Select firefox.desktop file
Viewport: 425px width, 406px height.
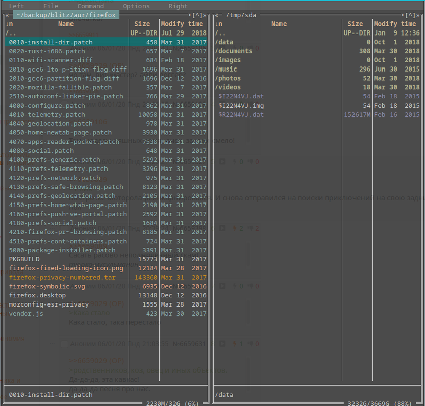point(106,295)
